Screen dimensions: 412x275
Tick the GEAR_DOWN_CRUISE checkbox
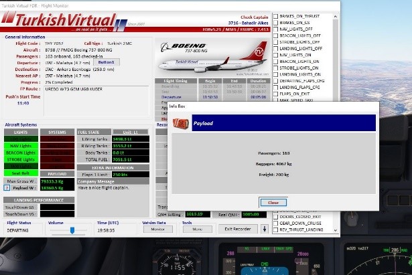pyautogui.click(x=275, y=223)
